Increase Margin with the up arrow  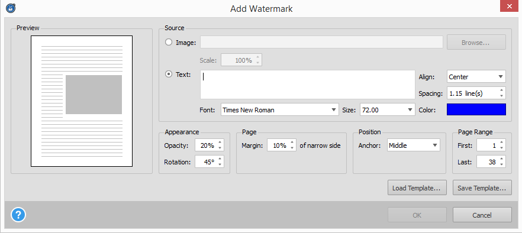tap(292, 143)
